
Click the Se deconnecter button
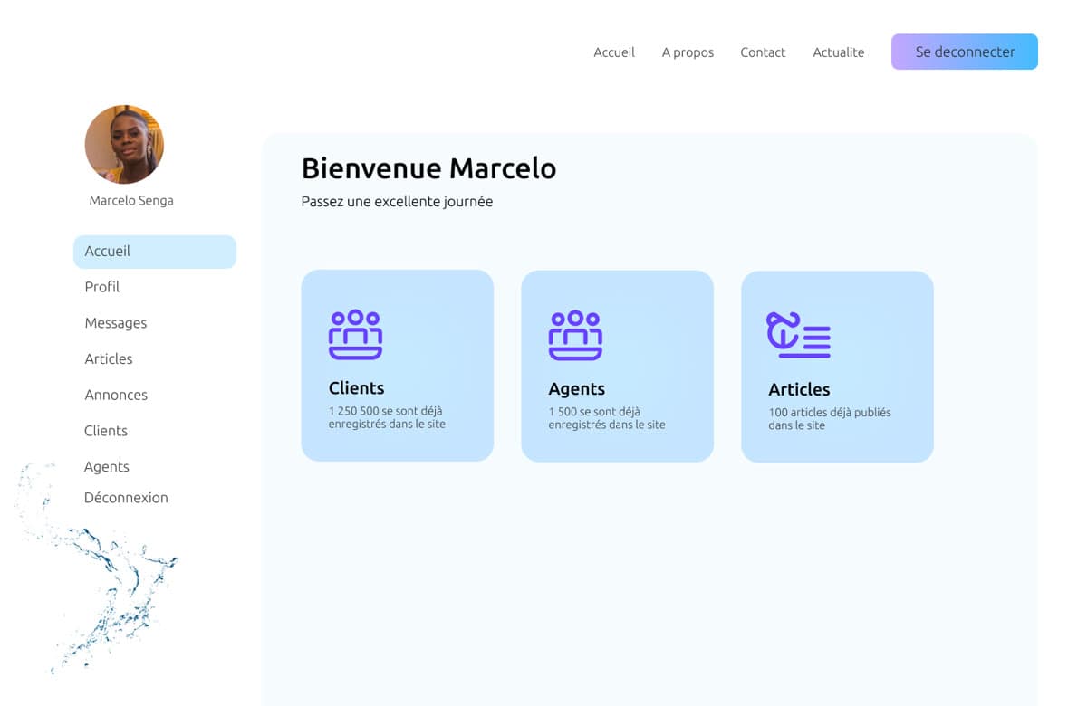(965, 52)
